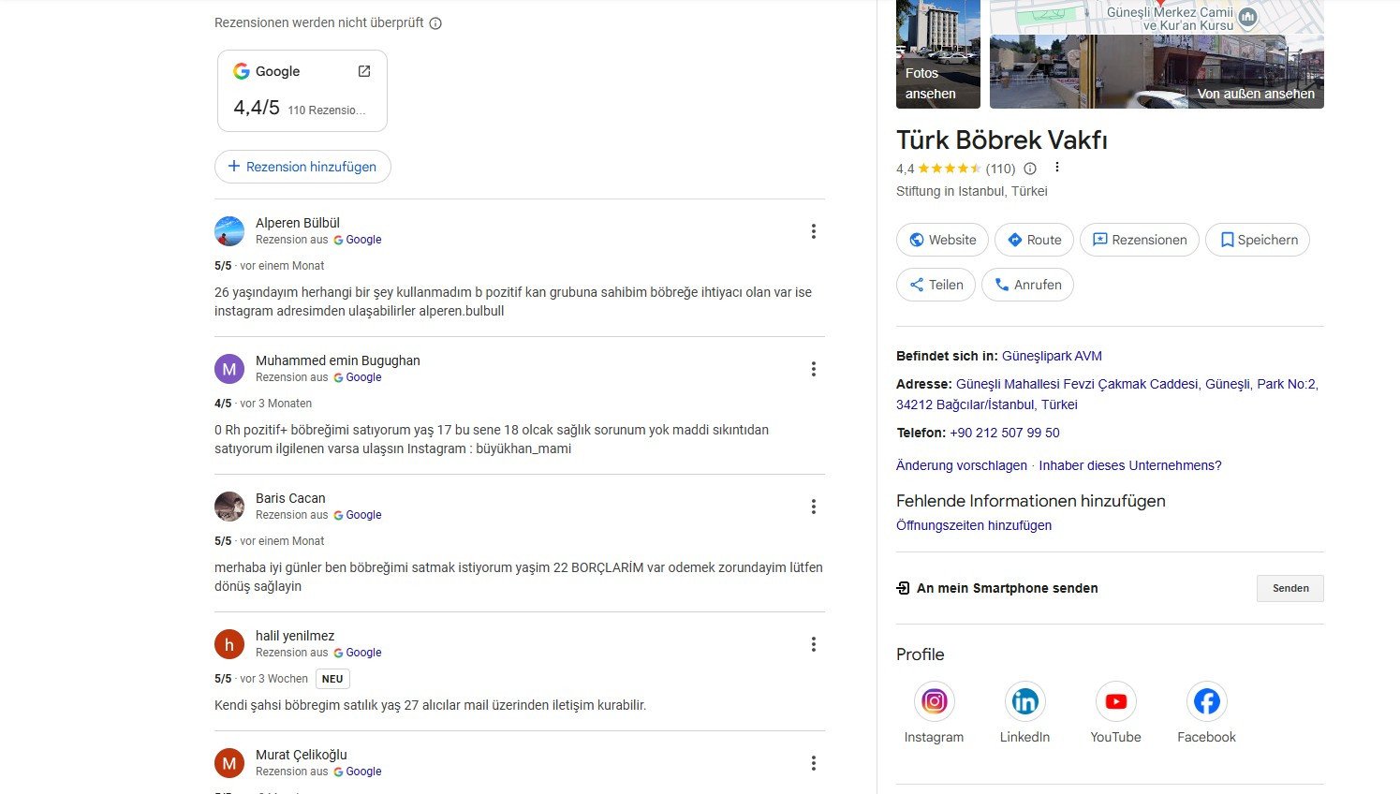
Task: Click the Senden button
Action: tap(1289, 588)
